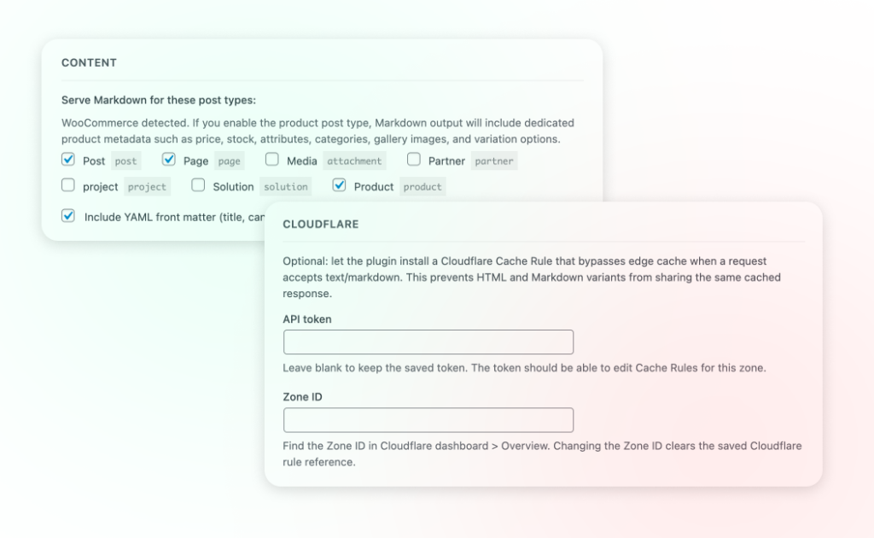Click the CONTENT section heading
874x538 pixels.
click(x=89, y=63)
